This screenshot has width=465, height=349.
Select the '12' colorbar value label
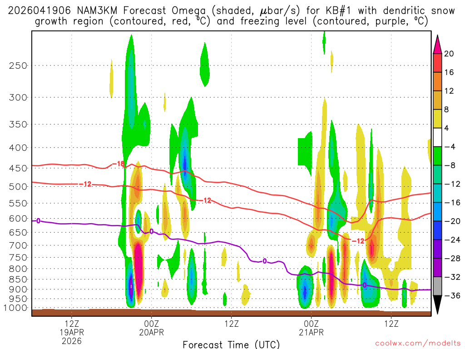tap(449, 91)
